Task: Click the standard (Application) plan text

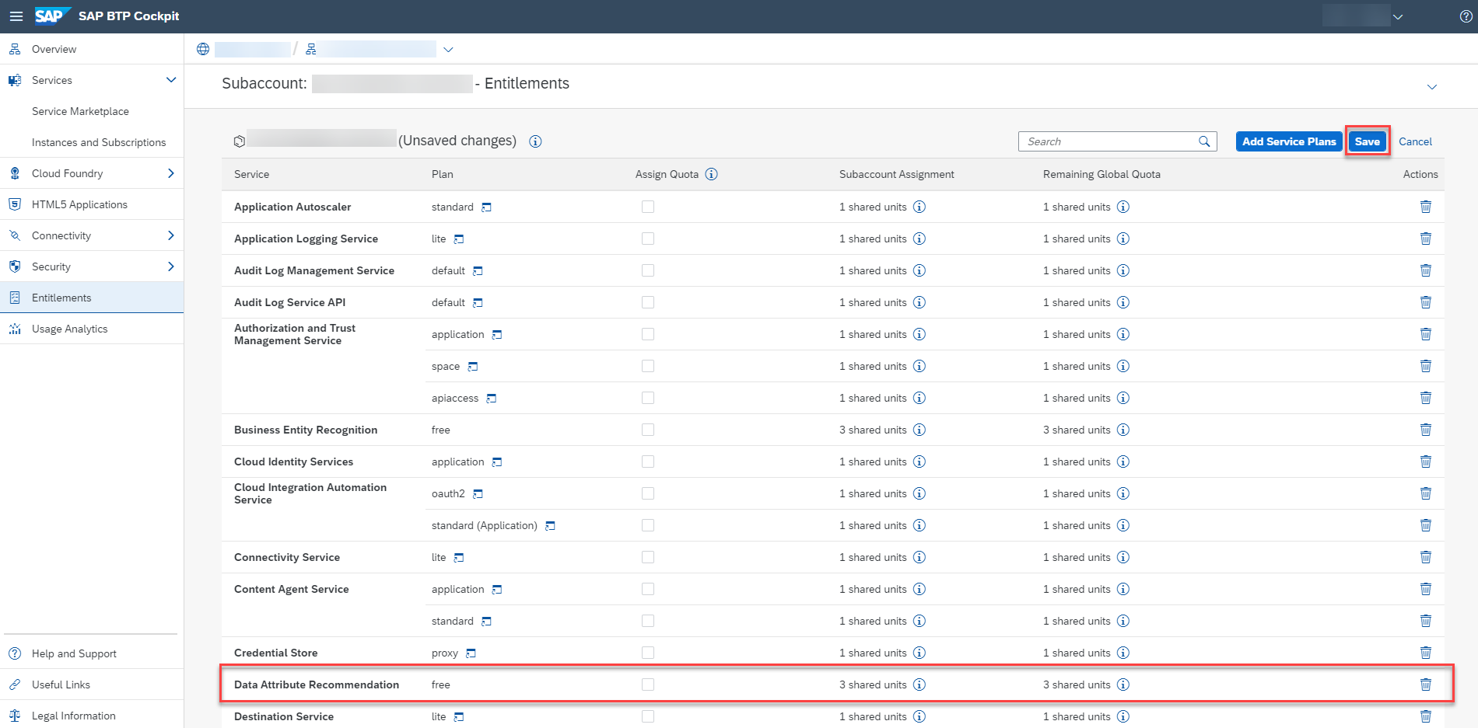Action: (485, 525)
